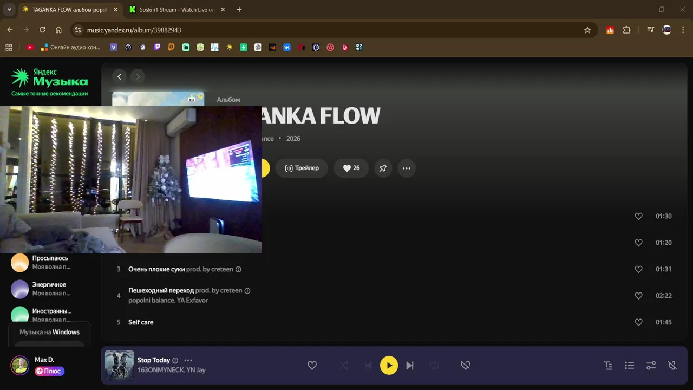Open browser media controls icon

click(x=650, y=30)
